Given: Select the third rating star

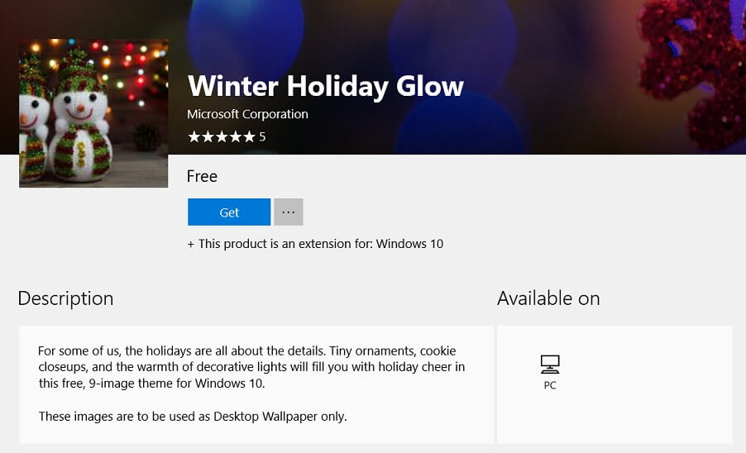Looking at the screenshot, I should pos(222,137).
